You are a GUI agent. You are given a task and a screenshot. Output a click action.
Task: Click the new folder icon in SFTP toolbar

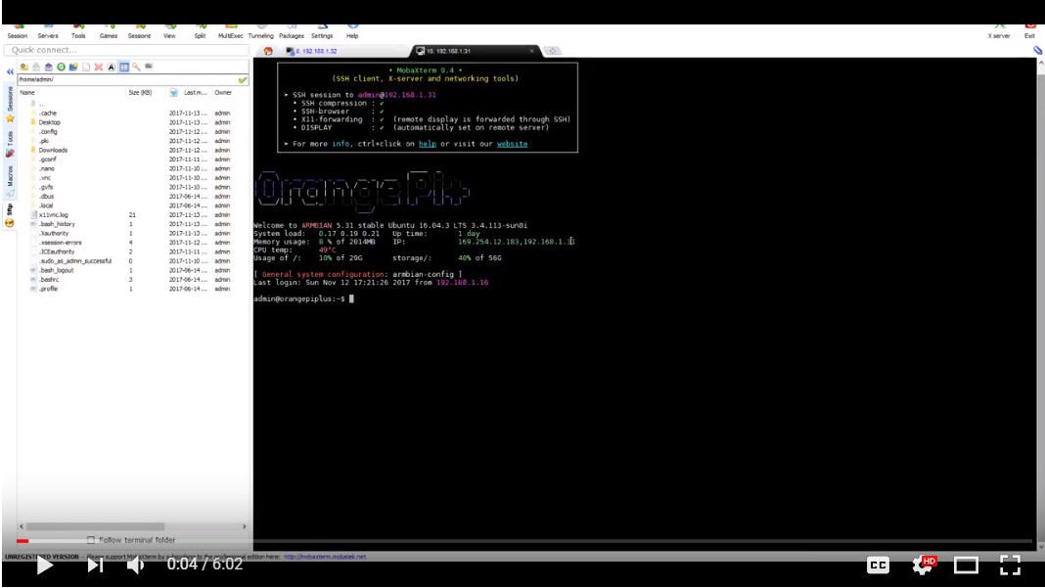tap(73, 67)
